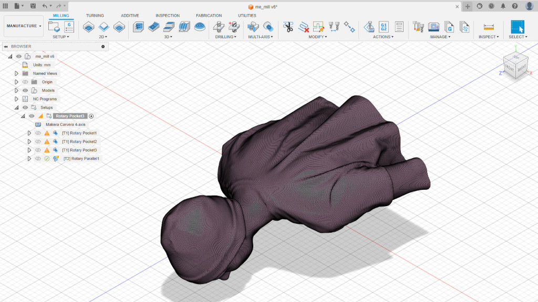
Task: Click the New Setup icon
Action: (x=54, y=27)
